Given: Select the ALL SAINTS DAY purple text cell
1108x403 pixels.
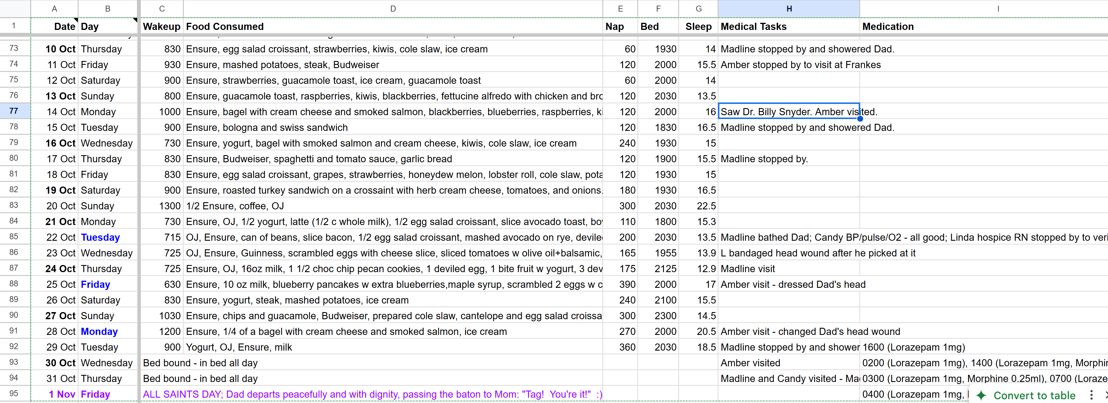Looking at the screenshot, I should [372, 394].
